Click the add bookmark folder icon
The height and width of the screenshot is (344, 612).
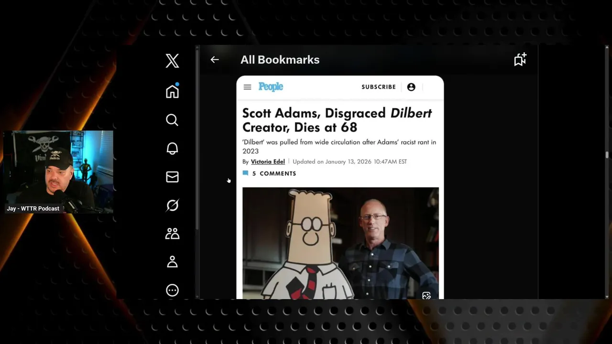point(520,59)
